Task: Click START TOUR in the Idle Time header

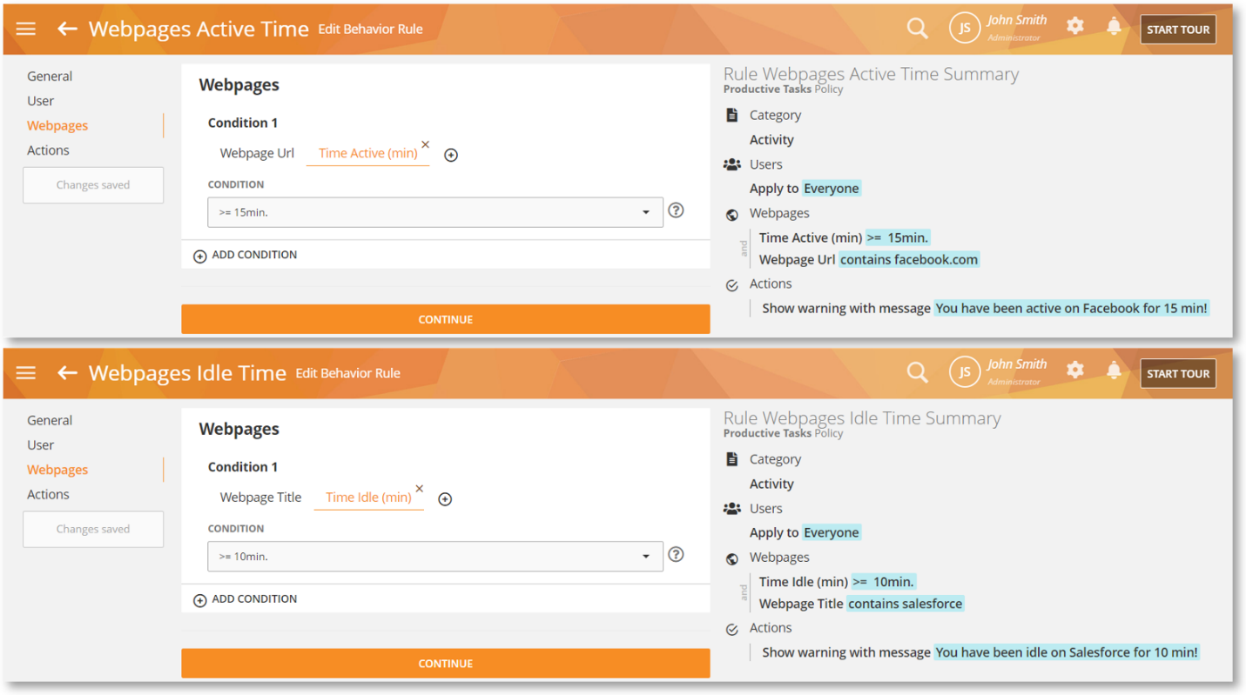Action: click(1177, 374)
